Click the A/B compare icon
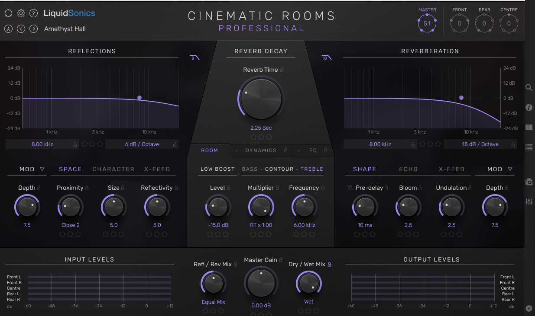 pos(8,29)
